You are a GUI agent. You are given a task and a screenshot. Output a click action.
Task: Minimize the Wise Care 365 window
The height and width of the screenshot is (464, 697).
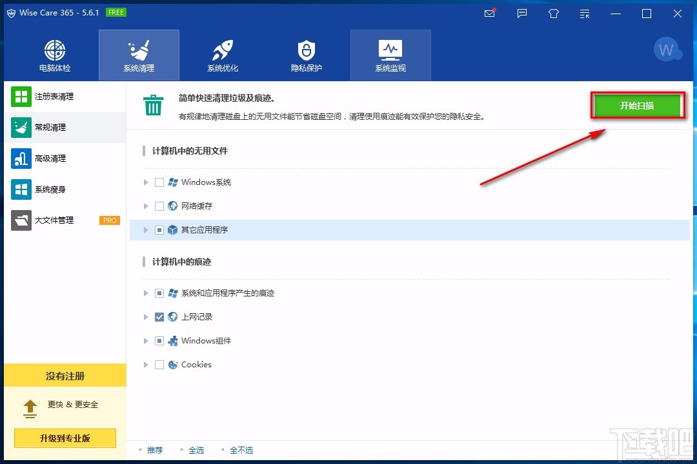(616, 14)
